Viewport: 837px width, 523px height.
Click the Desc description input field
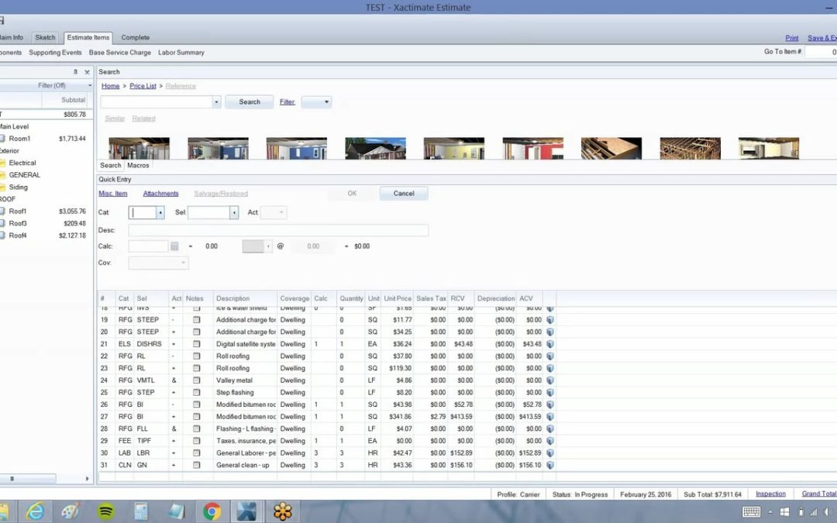tap(278, 230)
